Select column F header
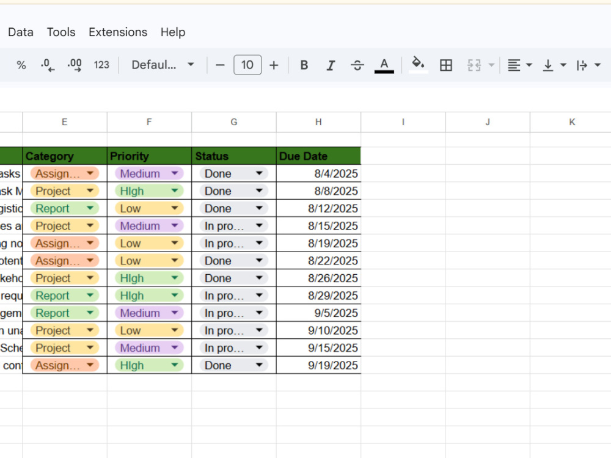This screenshot has width=611, height=458. point(149,122)
